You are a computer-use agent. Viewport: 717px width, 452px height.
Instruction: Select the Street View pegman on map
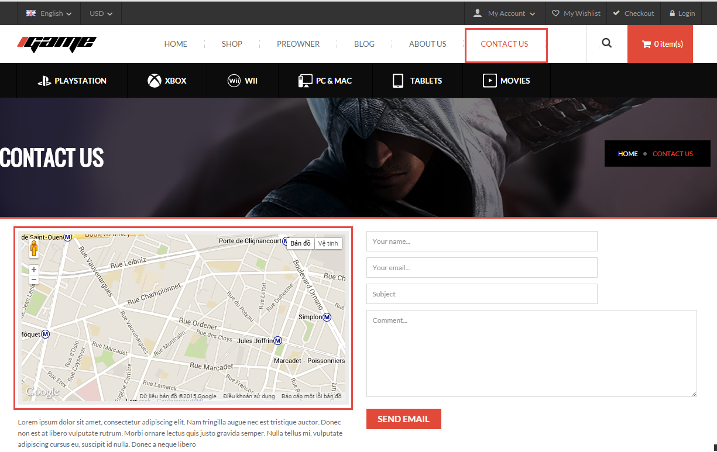tap(34, 249)
